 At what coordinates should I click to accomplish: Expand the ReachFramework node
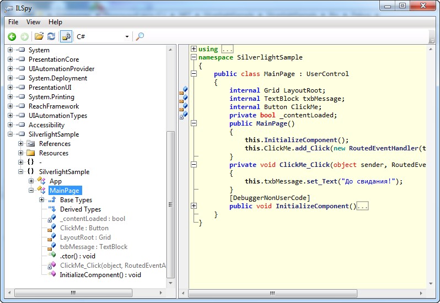click(10, 106)
